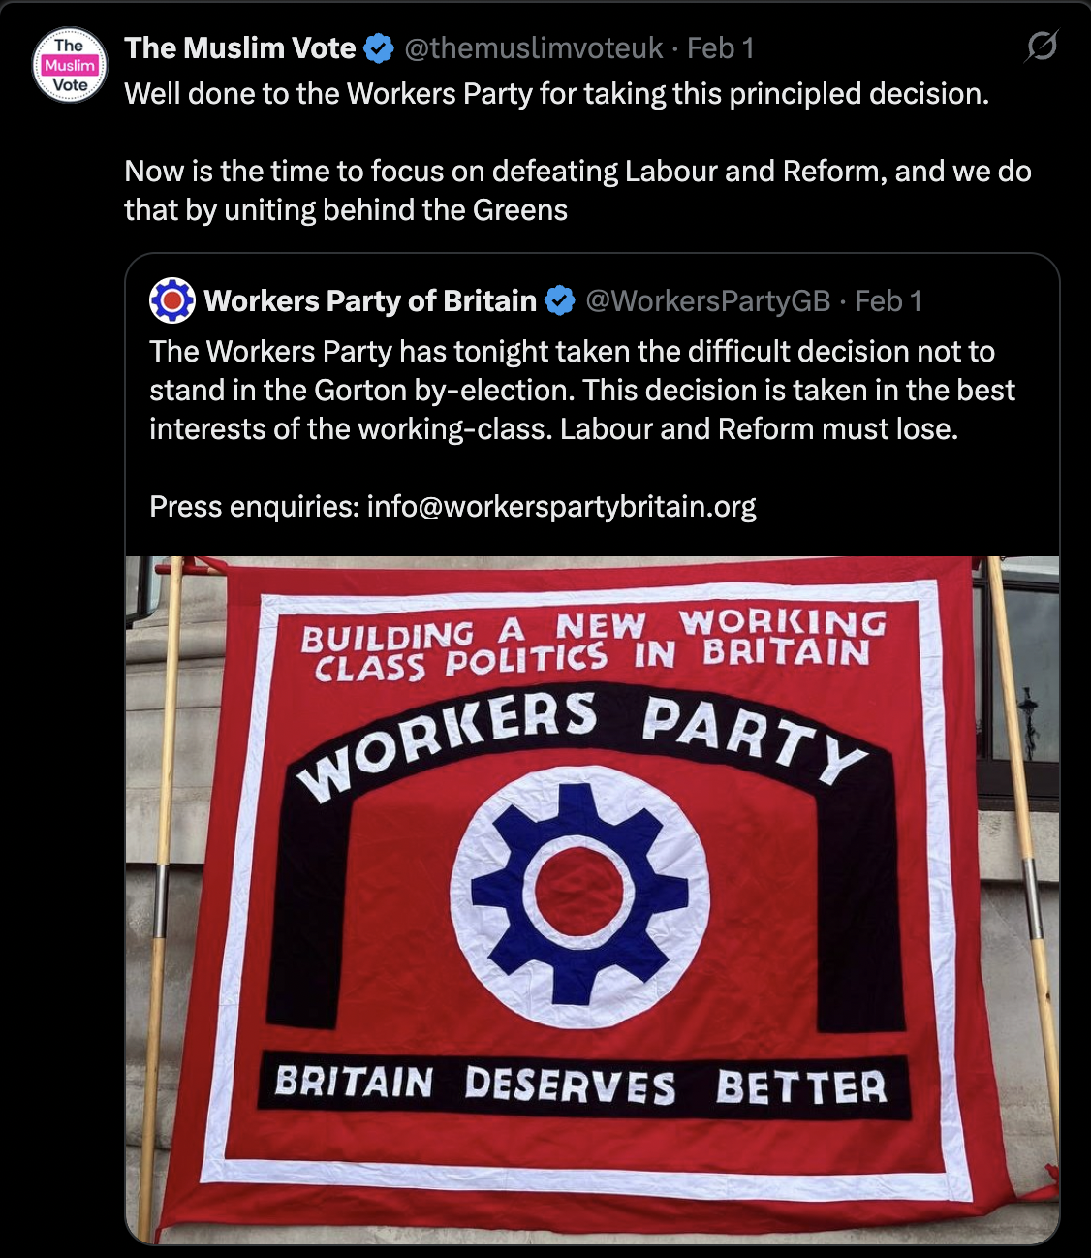Open the Workers Party banner image

pyautogui.click(x=592, y=899)
